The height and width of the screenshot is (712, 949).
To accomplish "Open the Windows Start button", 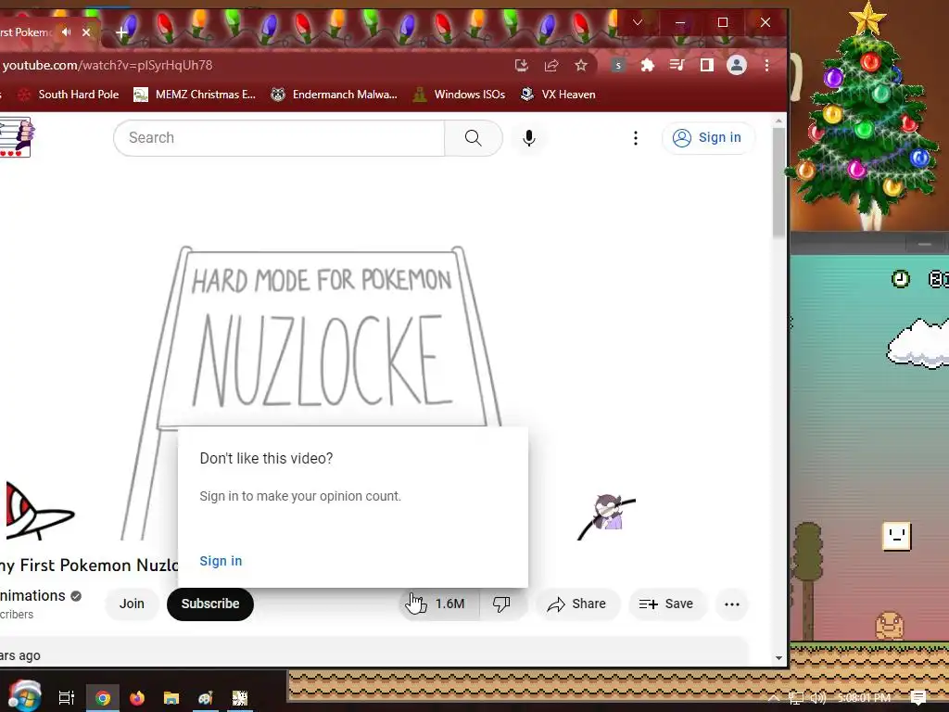I will 24,696.
